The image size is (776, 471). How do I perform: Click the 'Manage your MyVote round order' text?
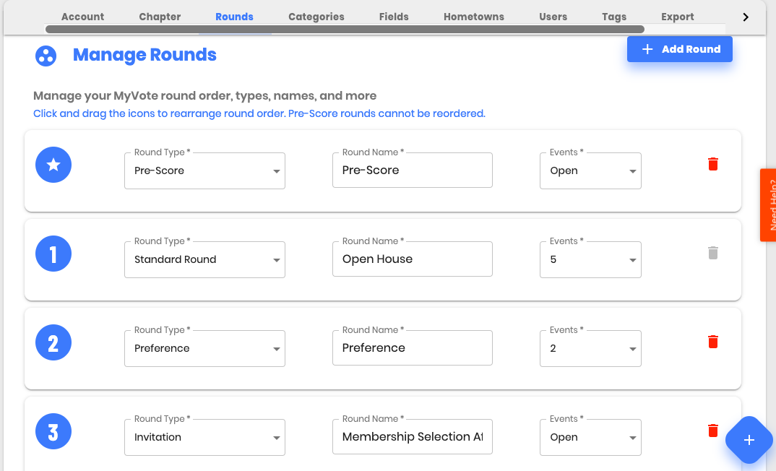click(205, 96)
